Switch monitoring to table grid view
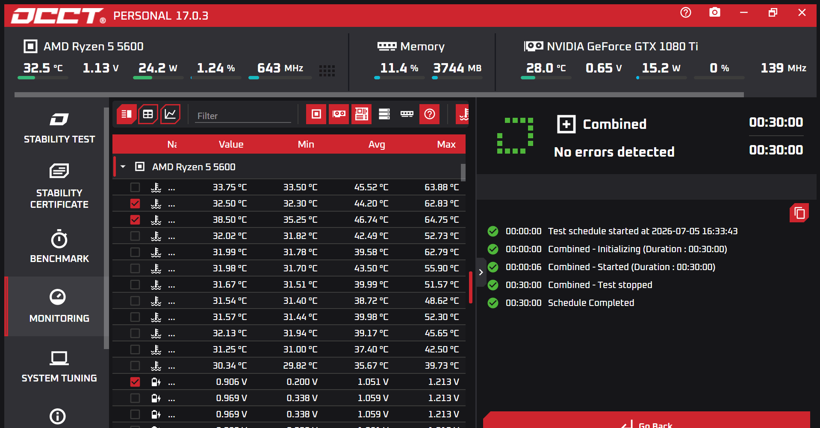 [x=148, y=114]
